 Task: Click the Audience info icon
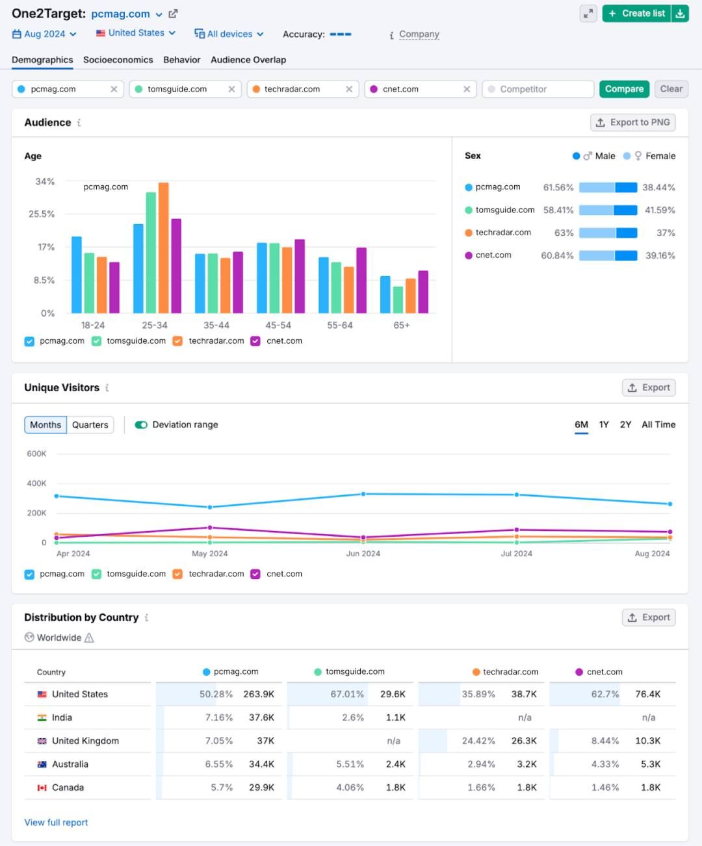click(x=79, y=122)
